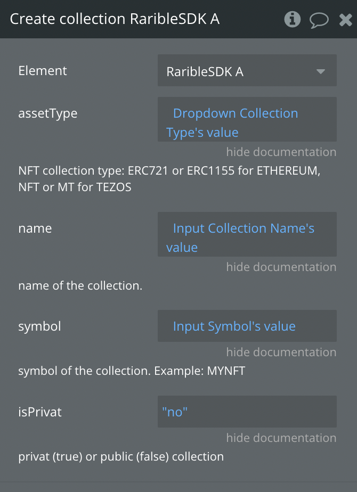Open the comment speech bubble icon
This screenshot has height=492, width=357.
coord(319,20)
